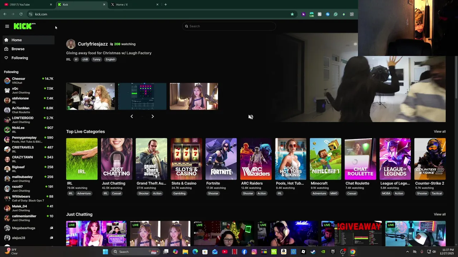Go to next featured stream arrow
The height and width of the screenshot is (257, 458).
click(x=152, y=116)
